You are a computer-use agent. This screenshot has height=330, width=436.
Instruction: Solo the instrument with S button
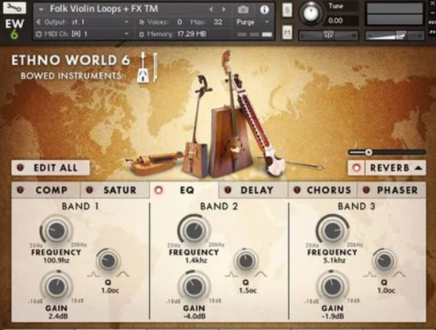click(x=287, y=10)
